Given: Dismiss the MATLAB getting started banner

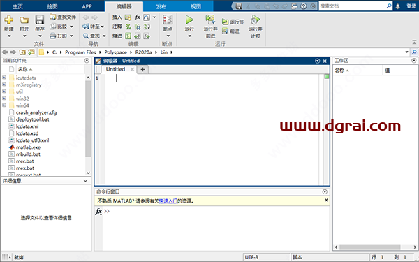Looking at the screenshot, I should click(x=326, y=201).
